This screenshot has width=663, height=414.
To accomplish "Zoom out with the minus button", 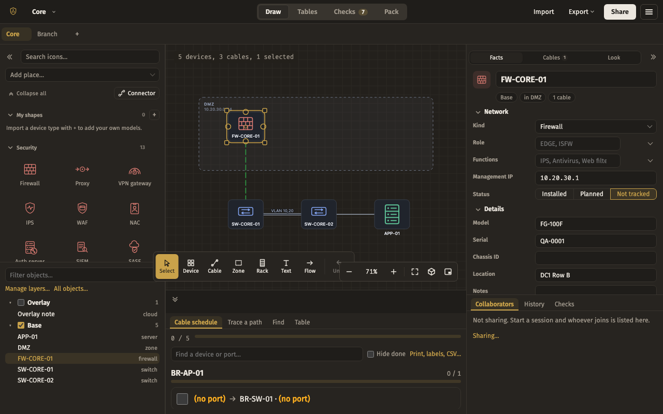I will click(x=349, y=272).
